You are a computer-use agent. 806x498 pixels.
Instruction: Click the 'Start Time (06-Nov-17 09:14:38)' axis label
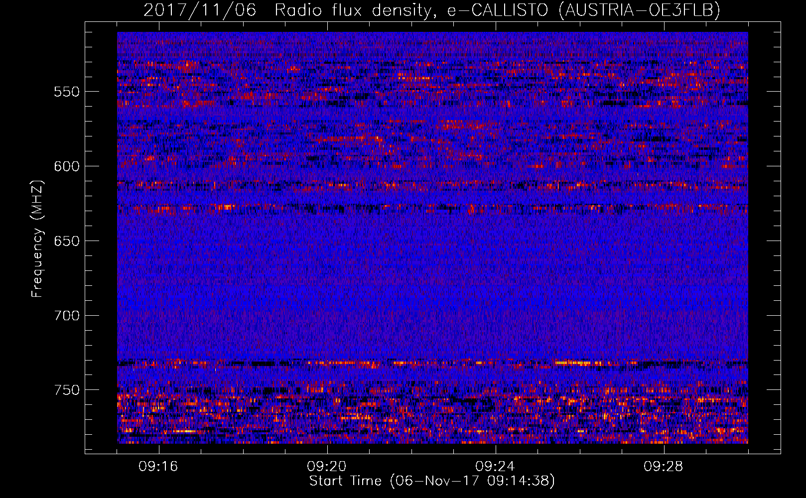click(x=432, y=481)
